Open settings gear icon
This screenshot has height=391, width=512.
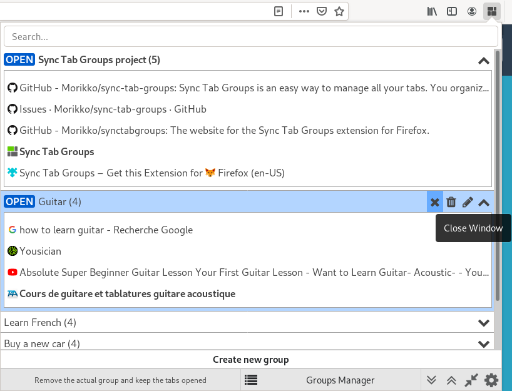491,380
